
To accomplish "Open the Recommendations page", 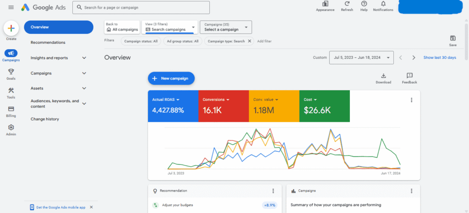I will click(x=48, y=42).
